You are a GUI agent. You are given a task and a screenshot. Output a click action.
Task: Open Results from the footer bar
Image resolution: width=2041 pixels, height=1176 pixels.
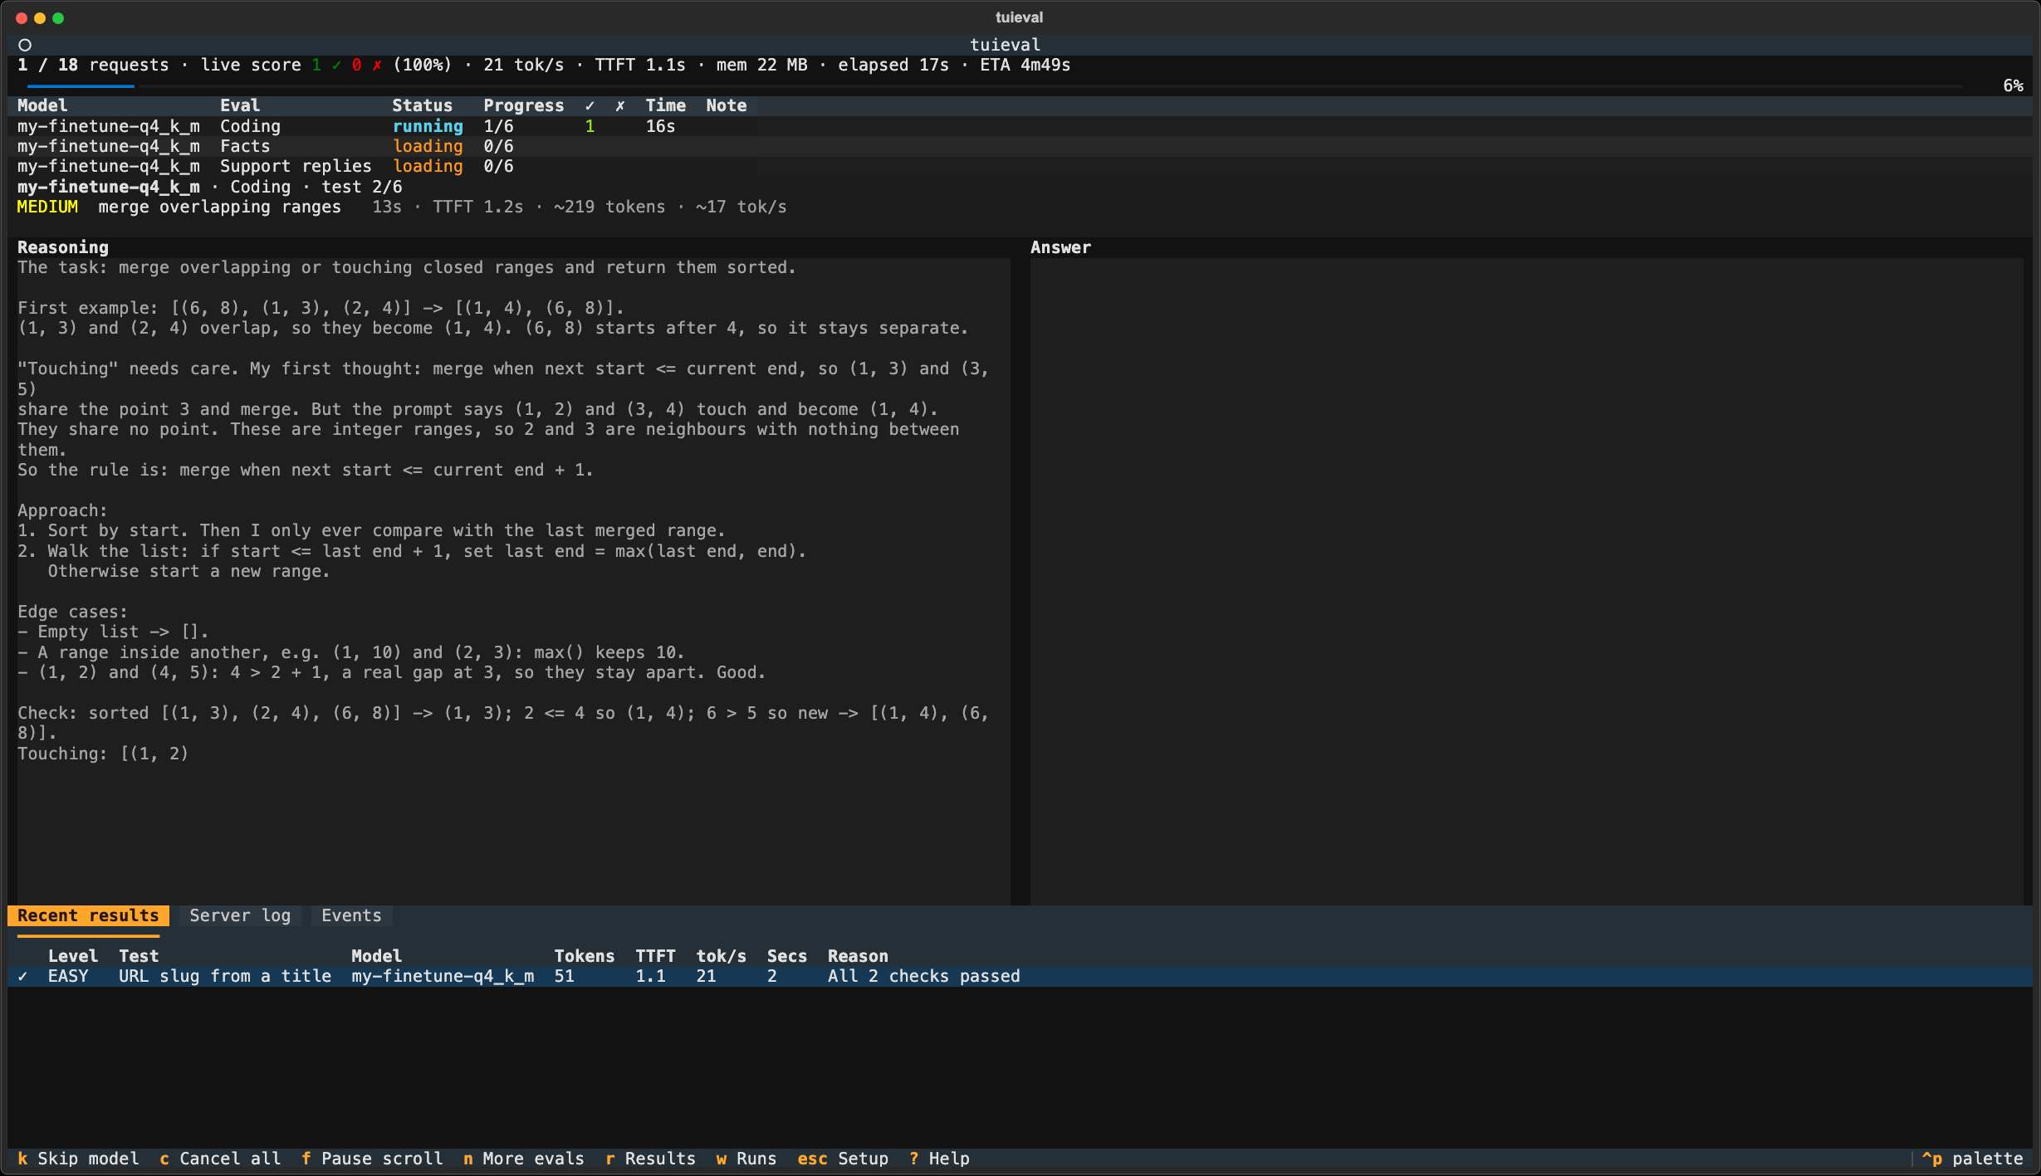tap(650, 1159)
